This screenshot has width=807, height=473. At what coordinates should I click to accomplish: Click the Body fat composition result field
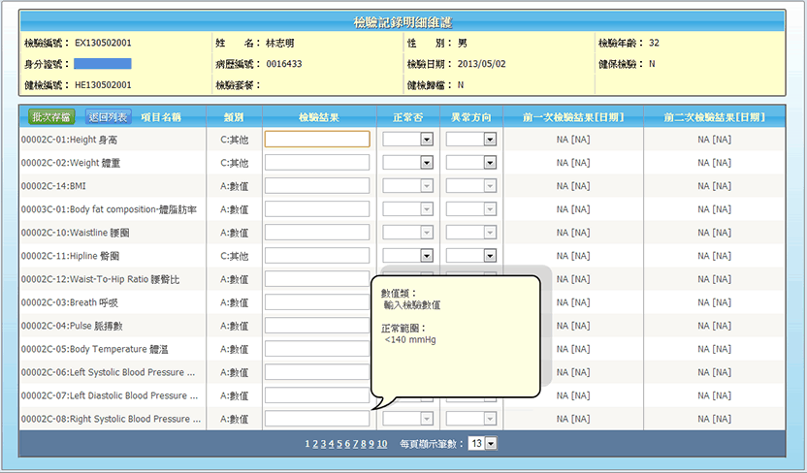click(317, 208)
